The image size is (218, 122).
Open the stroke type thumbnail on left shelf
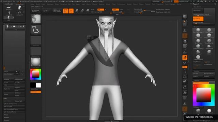[36, 29]
